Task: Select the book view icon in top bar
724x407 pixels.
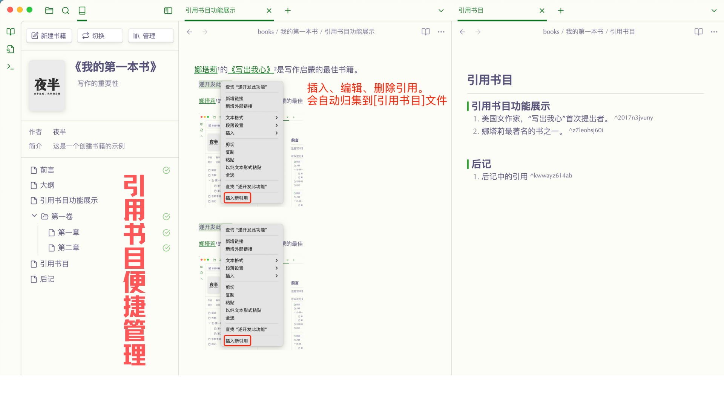Action: (82, 11)
